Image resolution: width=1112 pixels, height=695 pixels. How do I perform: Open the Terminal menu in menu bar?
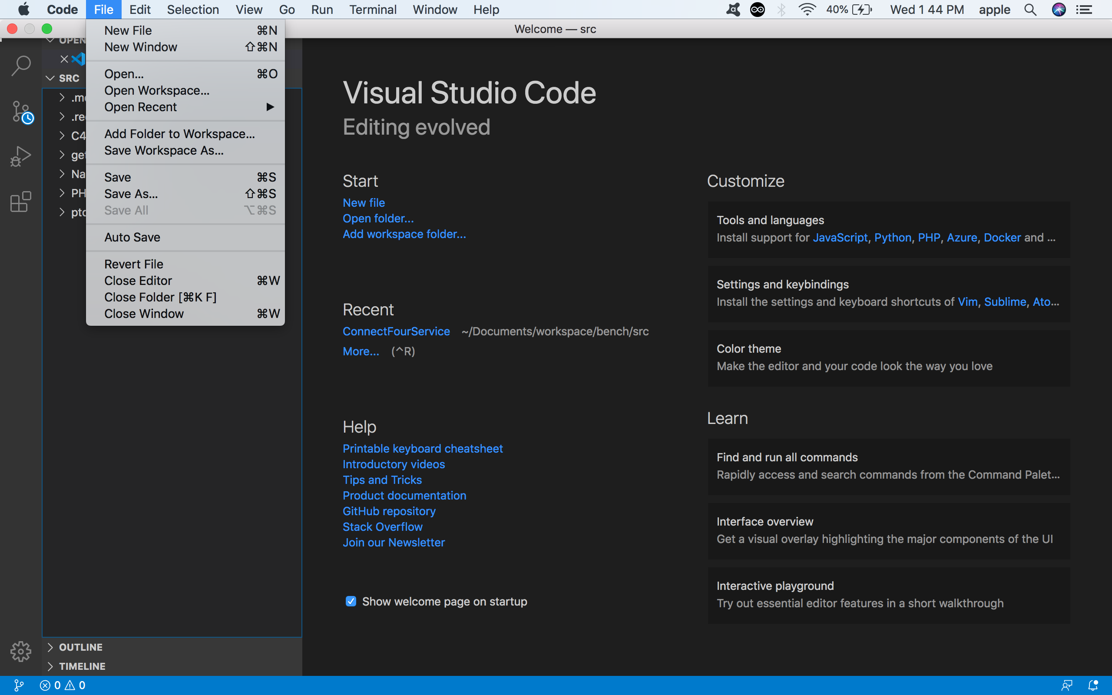(373, 10)
